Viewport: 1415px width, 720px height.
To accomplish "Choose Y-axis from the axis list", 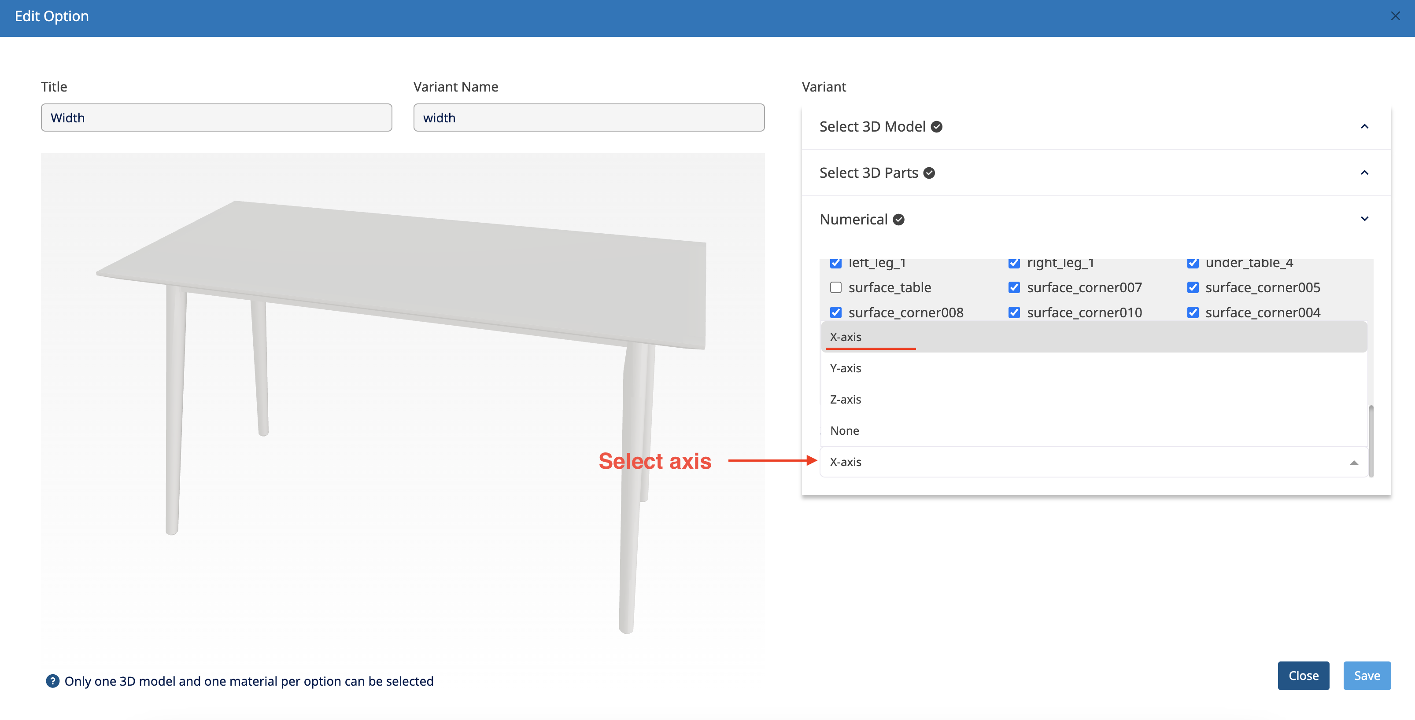I will pyautogui.click(x=846, y=368).
